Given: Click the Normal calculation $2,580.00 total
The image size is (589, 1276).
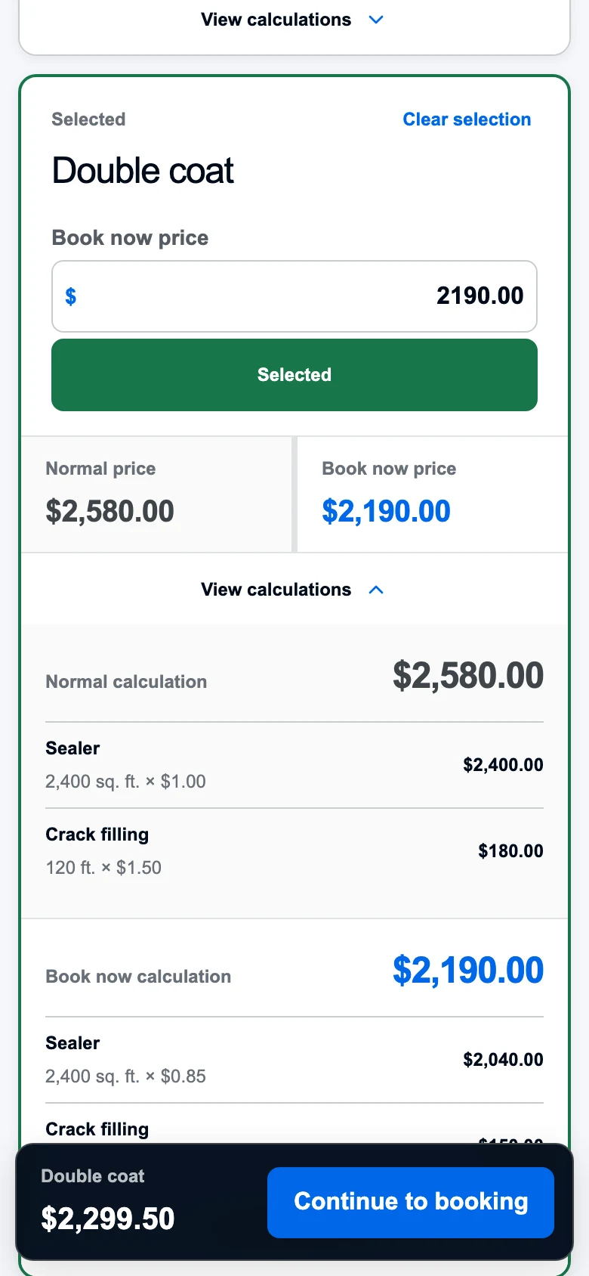Looking at the screenshot, I should (x=468, y=675).
